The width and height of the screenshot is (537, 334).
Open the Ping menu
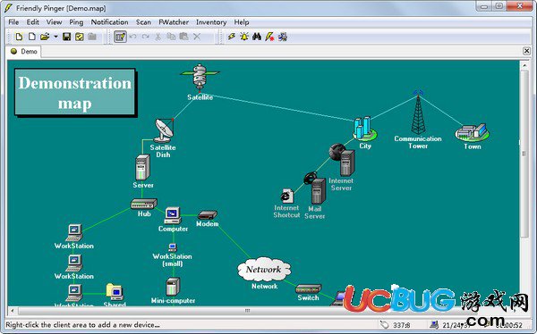point(76,22)
